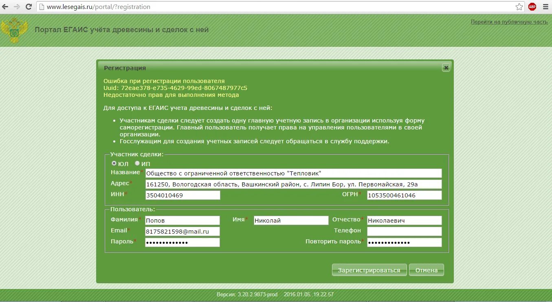
Task: Click 'Ошибка при регистрации пользователя' message
Action: click(164, 81)
